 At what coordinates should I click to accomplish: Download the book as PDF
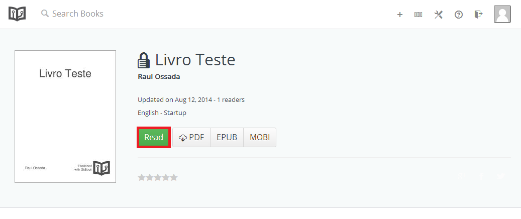tap(191, 137)
